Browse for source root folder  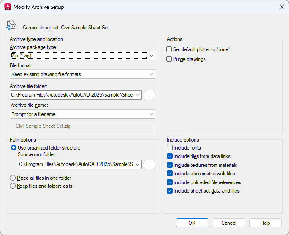[x=150, y=164]
